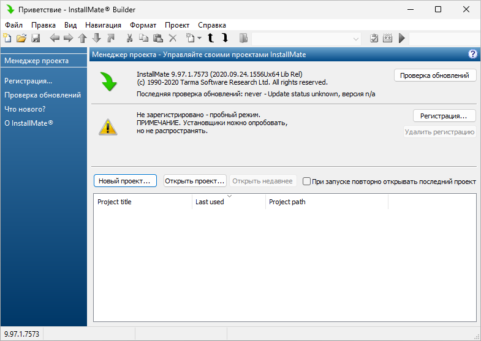The height and width of the screenshot is (341, 481).
Task: Open the Файл menu
Action: pyautogui.click(x=14, y=25)
